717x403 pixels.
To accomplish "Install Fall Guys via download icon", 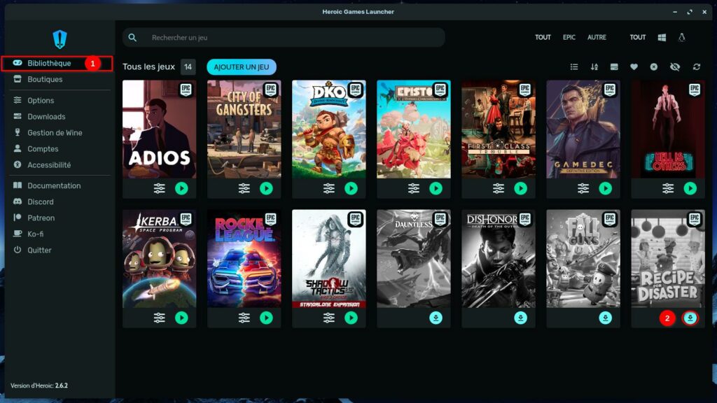I will click(x=606, y=318).
